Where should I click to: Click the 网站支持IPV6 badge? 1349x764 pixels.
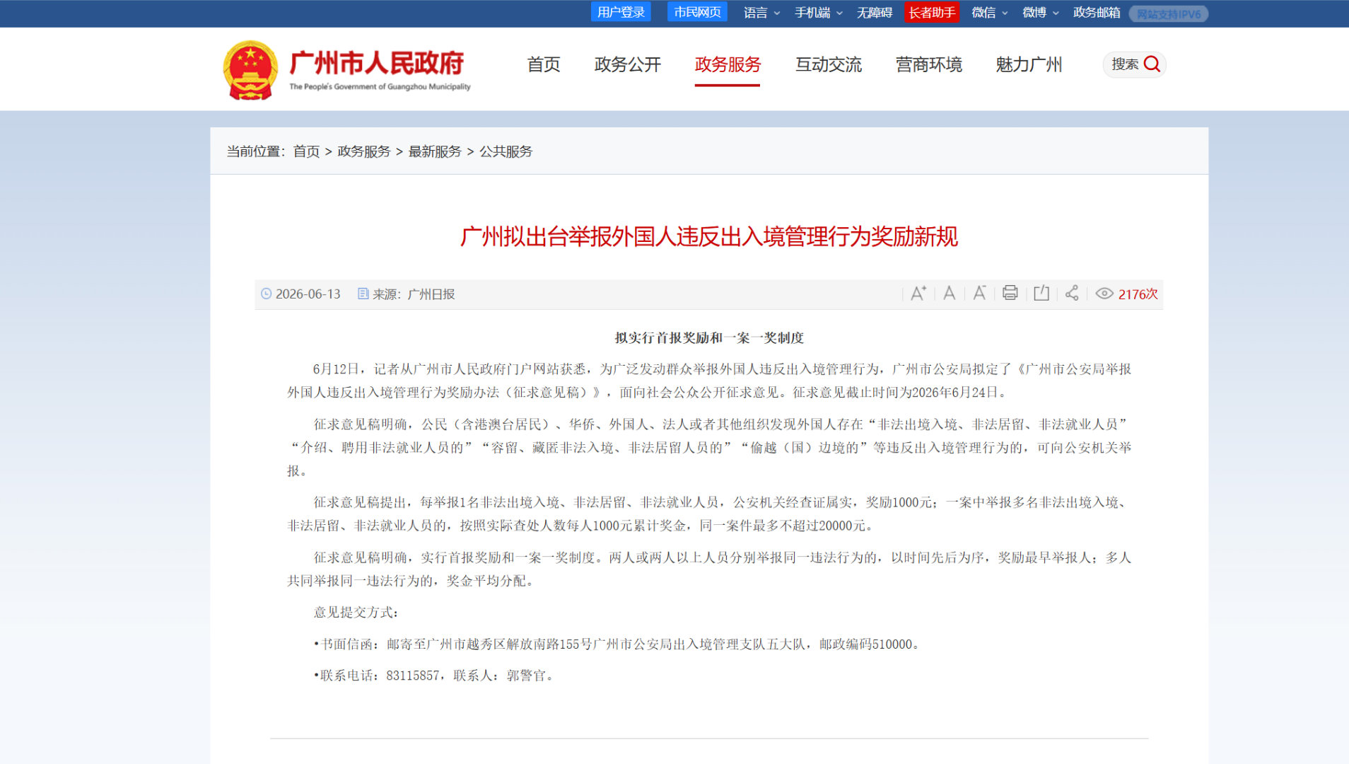click(1169, 14)
